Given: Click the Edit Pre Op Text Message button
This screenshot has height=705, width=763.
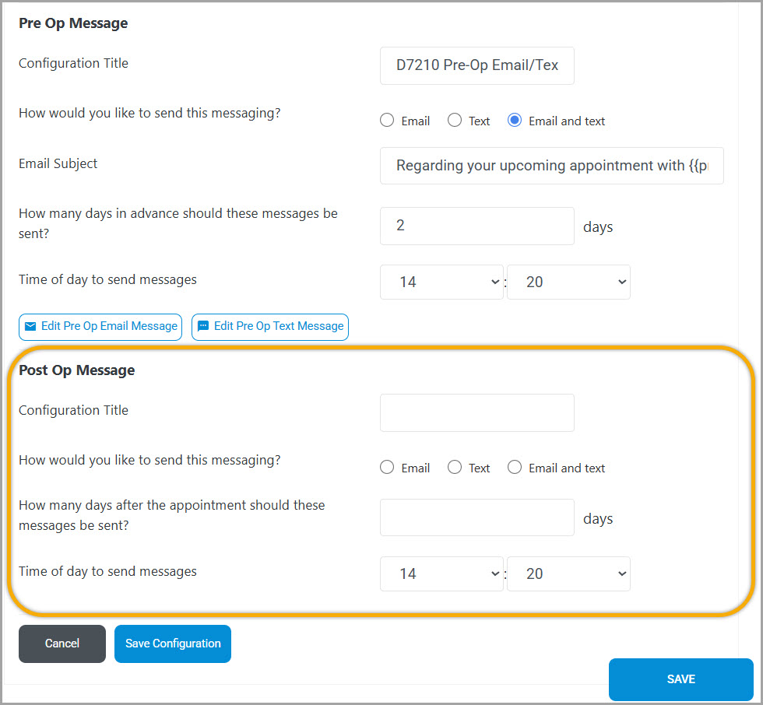Looking at the screenshot, I should [269, 327].
